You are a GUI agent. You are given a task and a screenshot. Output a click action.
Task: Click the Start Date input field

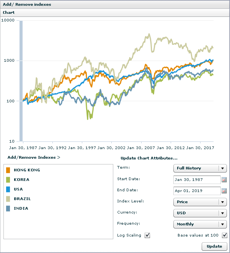tap(196, 179)
